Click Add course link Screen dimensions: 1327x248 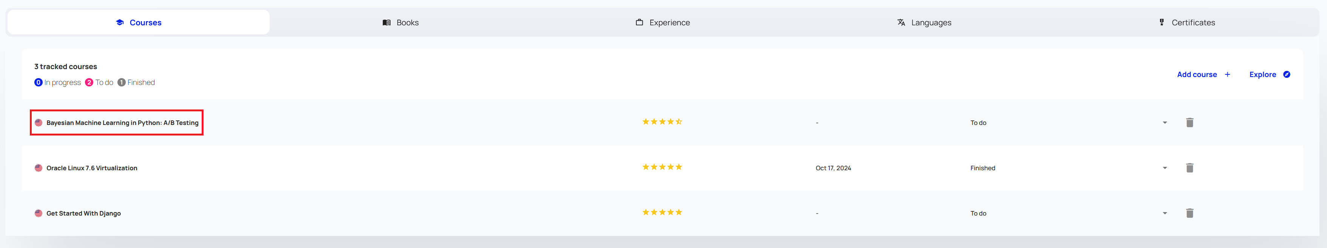coord(1197,75)
